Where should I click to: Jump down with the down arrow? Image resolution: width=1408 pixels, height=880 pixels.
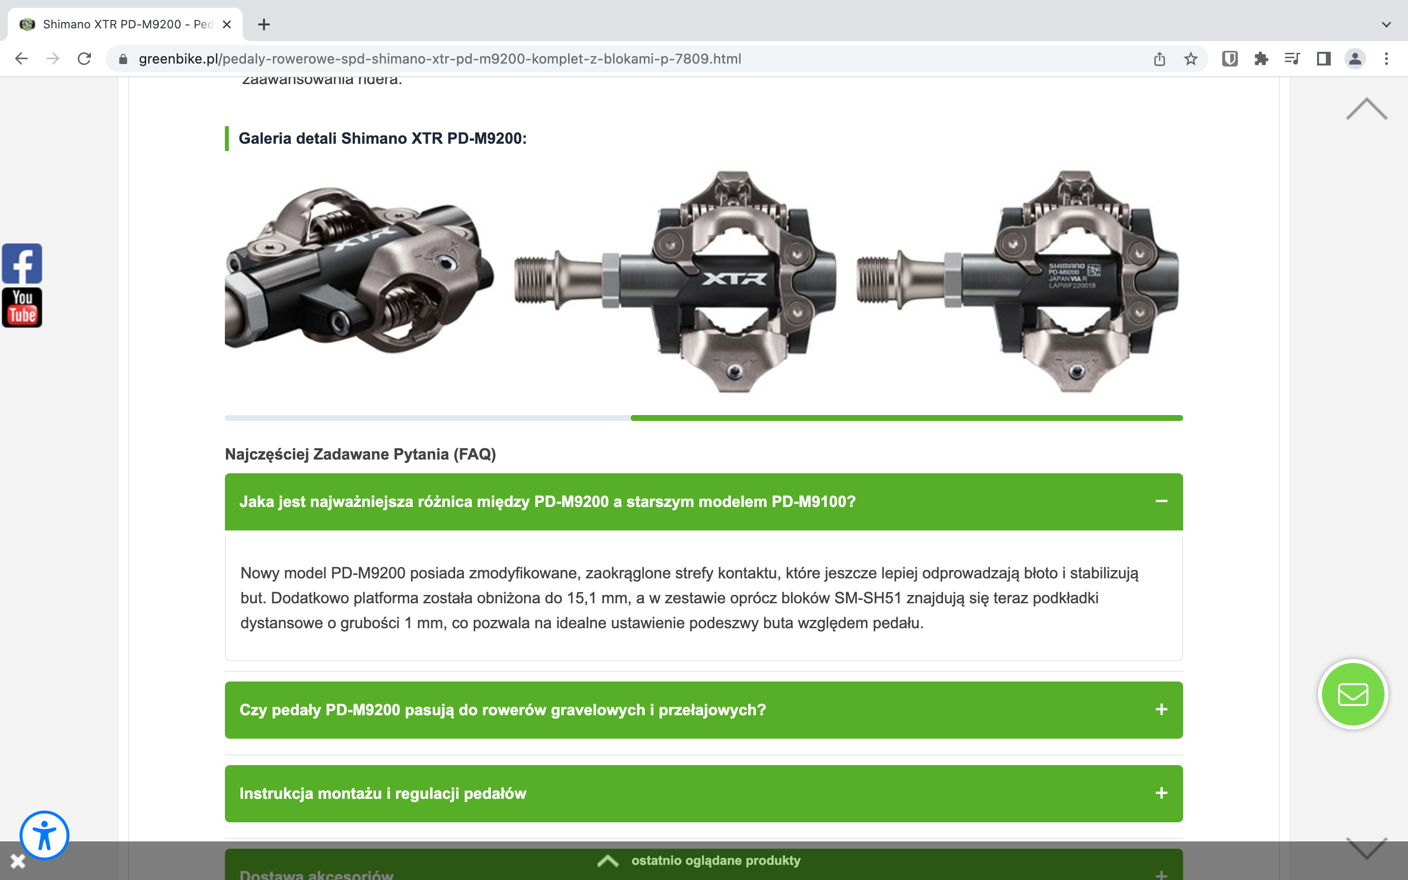(1367, 848)
